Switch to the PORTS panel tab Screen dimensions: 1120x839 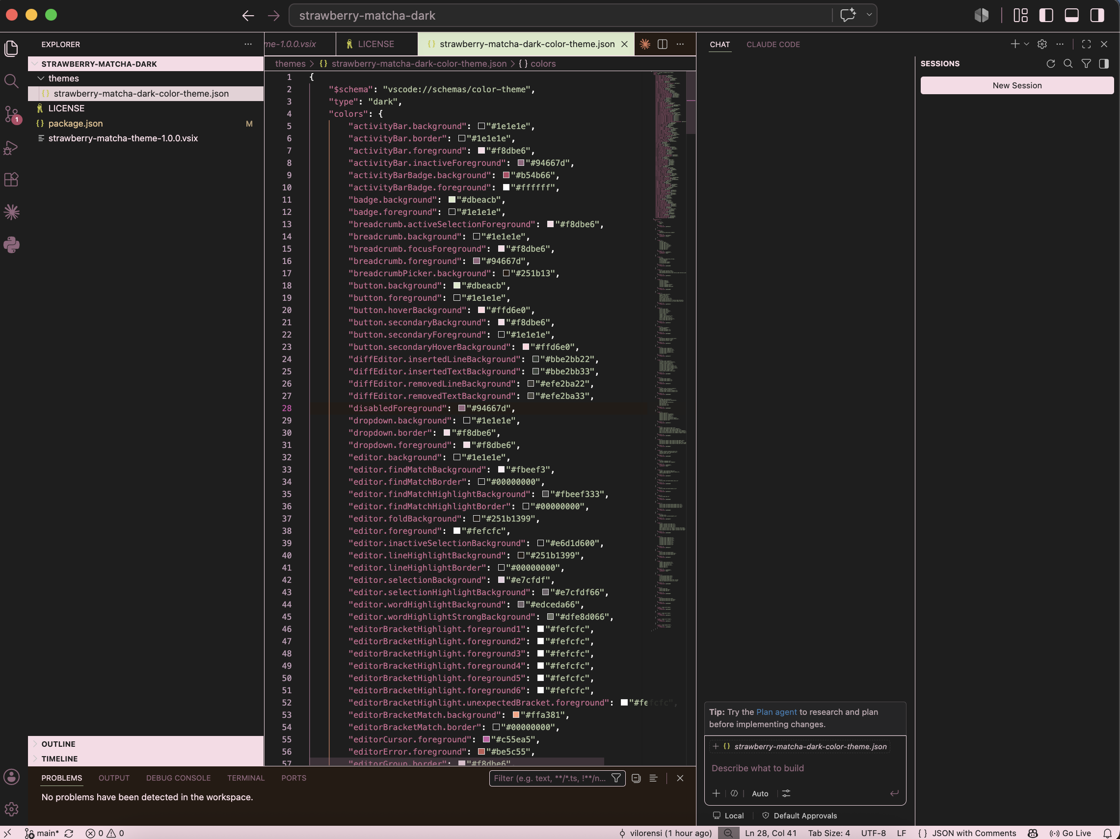(x=293, y=778)
